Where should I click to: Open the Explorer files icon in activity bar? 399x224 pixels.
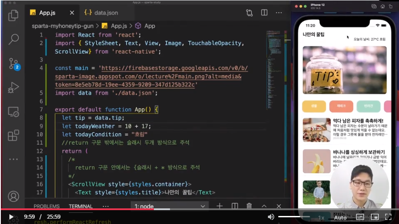(x=13, y=16)
